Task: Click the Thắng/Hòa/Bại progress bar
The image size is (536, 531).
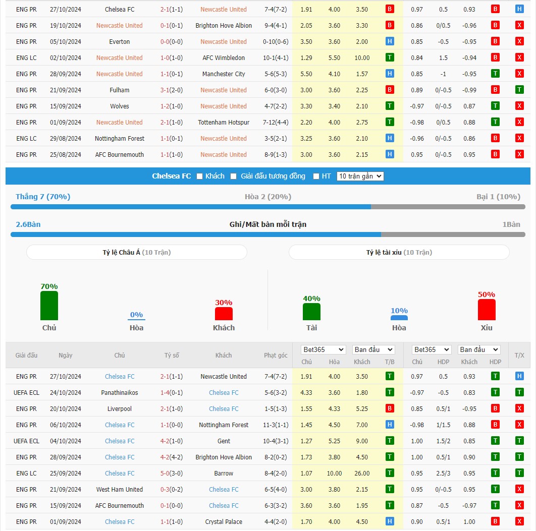Action: tap(268, 207)
